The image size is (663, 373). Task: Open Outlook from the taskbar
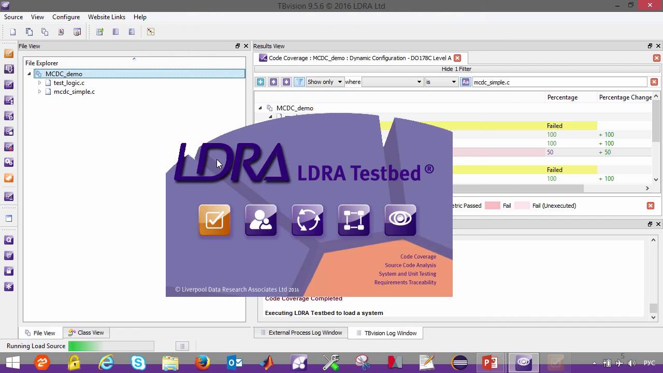[x=235, y=362]
